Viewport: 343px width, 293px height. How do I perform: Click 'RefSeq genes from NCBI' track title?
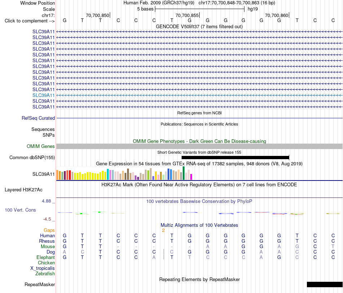click(199, 113)
